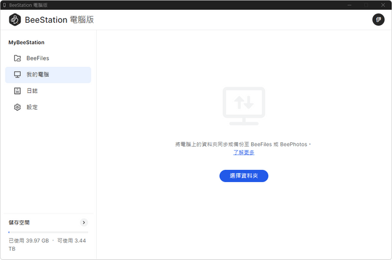This screenshot has width=392, height=260.
Task: Close the BeeStation window
Action: [383, 5]
